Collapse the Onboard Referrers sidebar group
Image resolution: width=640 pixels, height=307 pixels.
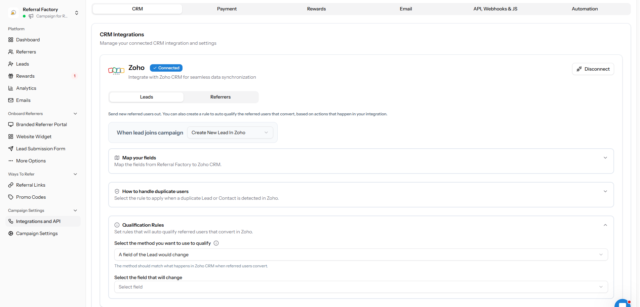[75, 114]
